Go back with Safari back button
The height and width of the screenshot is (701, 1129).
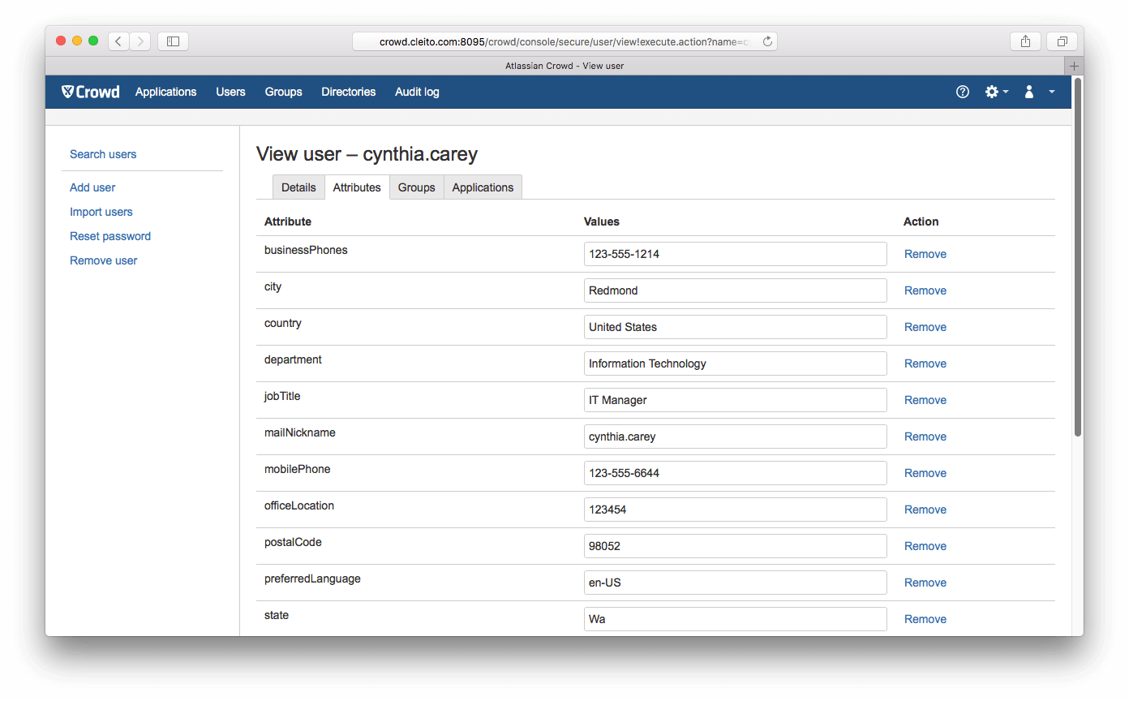119,41
